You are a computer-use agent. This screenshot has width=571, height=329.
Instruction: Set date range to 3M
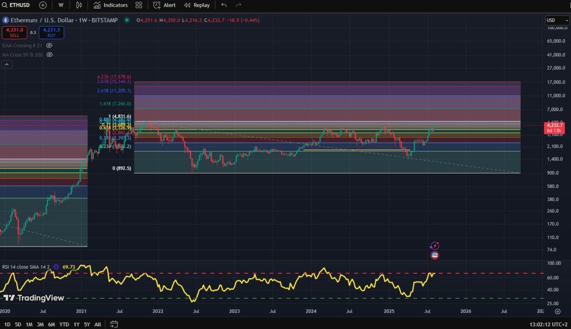click(40, 325)
